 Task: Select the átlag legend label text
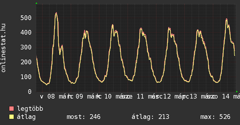(x=26, y=117)
